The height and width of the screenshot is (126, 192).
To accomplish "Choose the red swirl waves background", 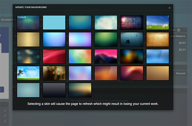I will 54,56.
